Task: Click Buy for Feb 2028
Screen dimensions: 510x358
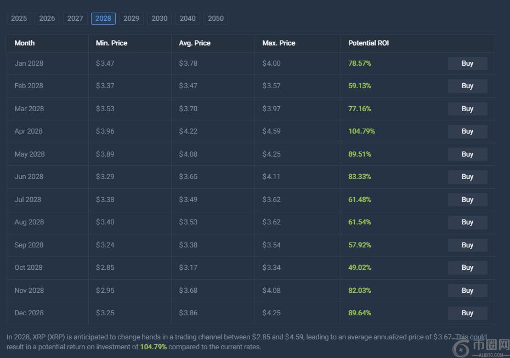Action: tap(467, 86)
